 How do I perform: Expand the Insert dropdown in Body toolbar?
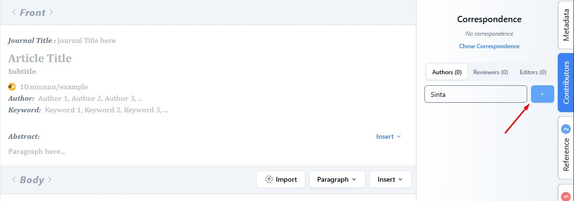390,179
